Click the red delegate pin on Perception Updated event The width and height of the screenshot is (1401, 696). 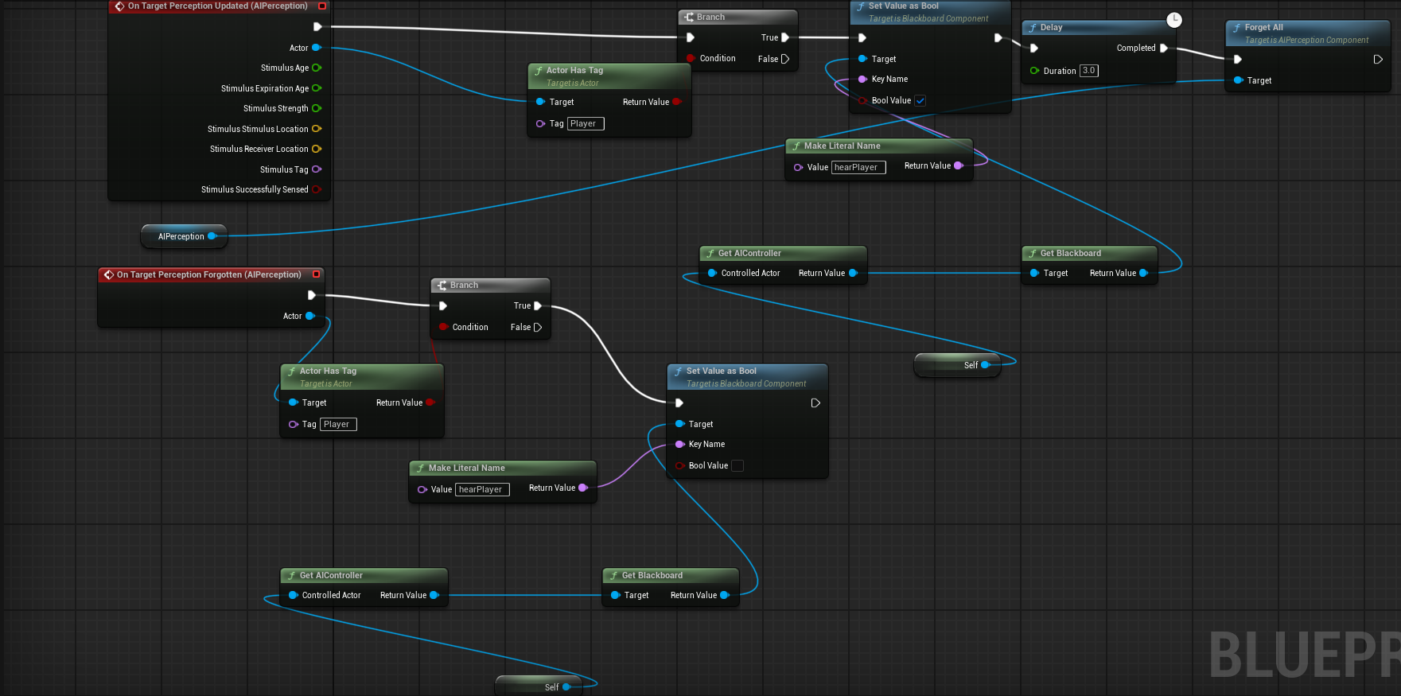click(322, 6)
